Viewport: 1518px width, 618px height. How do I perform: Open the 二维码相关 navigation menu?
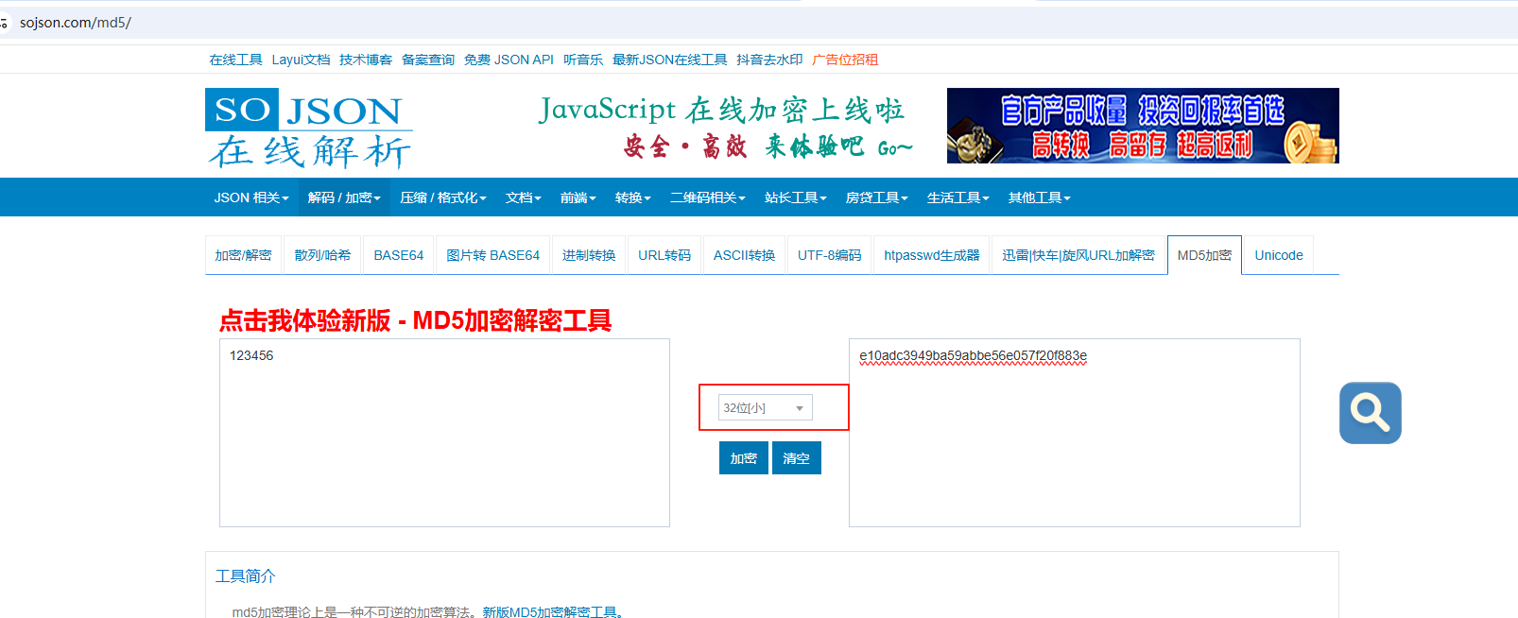[707, 197]
